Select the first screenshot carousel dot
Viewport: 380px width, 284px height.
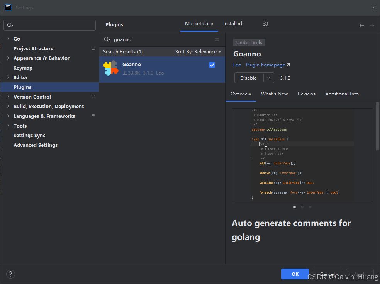point(294,207)
